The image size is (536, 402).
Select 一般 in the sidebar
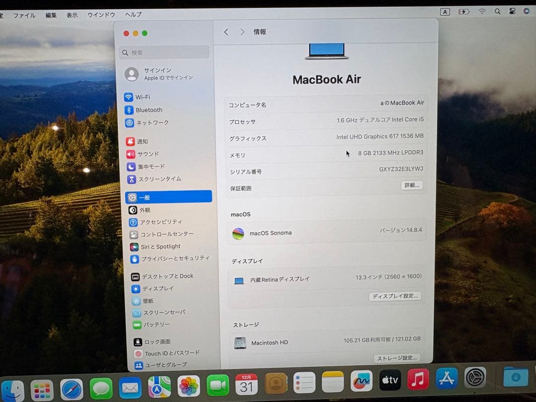169,197
